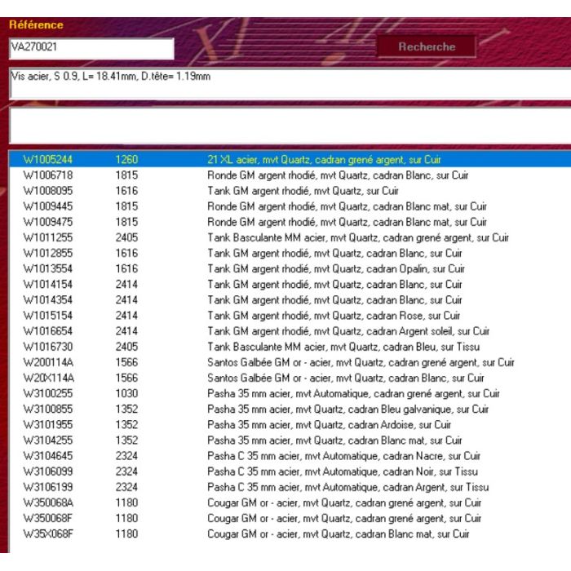Viewport: 571px width, 571px height.
Task: Click 'Tank GM argent rhodié, cadran Rose' description
Action: click(x=334, y=316)
